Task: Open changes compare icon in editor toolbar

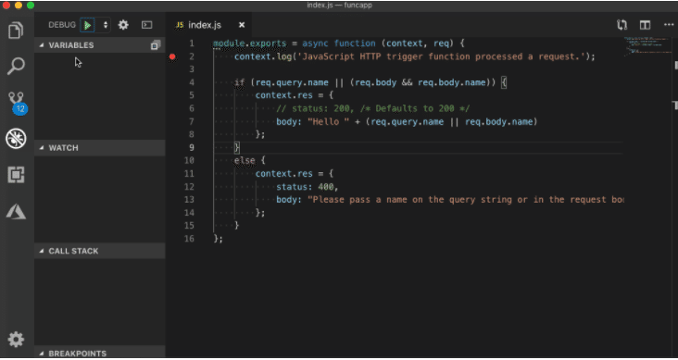Action: point(621,25)
